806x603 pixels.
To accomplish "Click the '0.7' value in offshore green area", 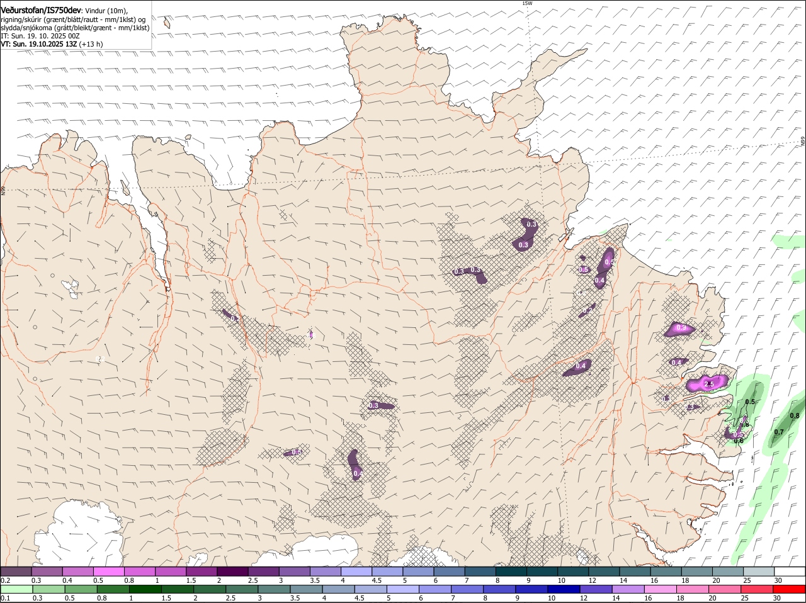I will click(778, 432).
